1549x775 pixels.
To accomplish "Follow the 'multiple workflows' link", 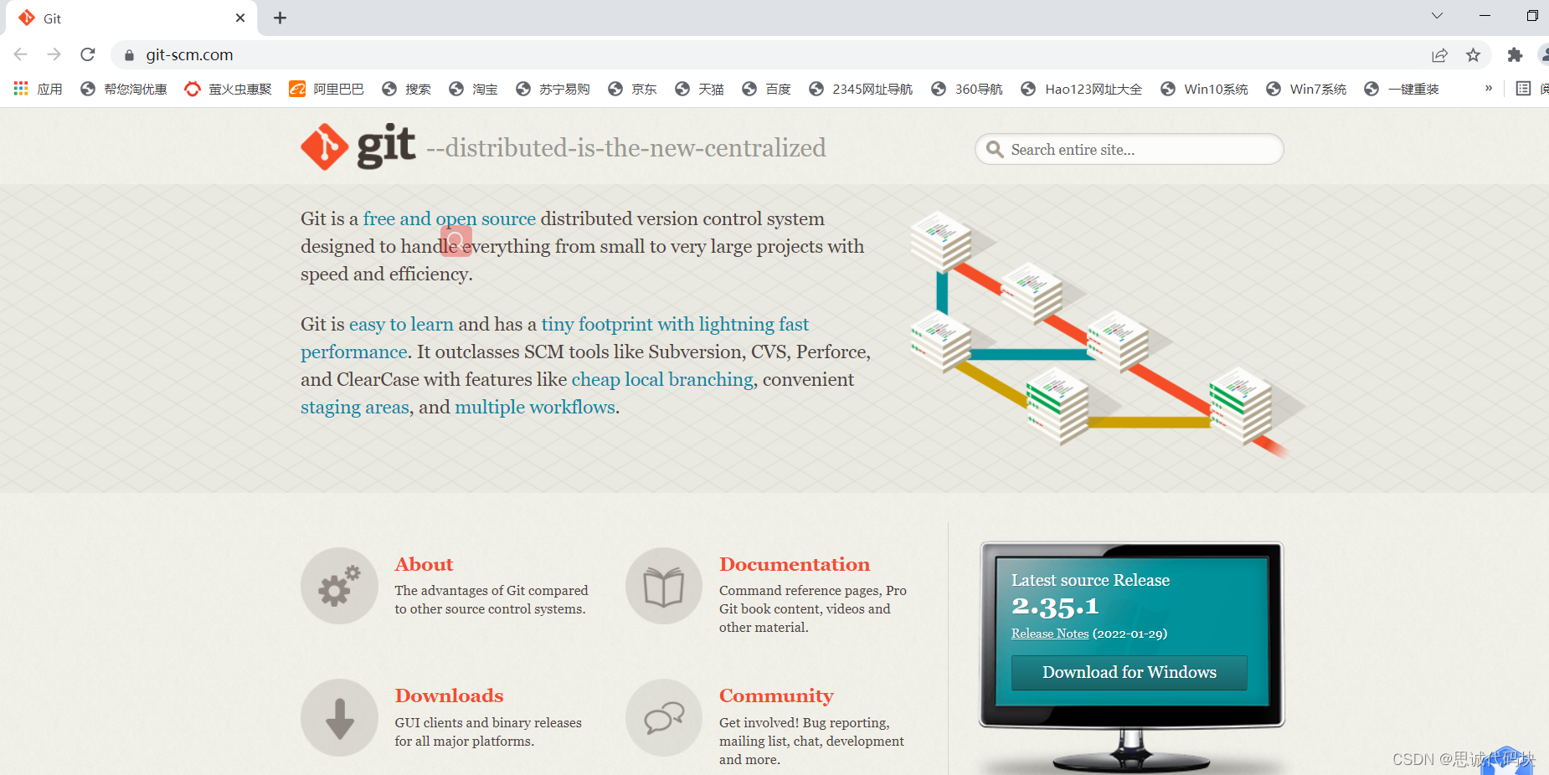I will pyautogui.click(x=535, y=407).
